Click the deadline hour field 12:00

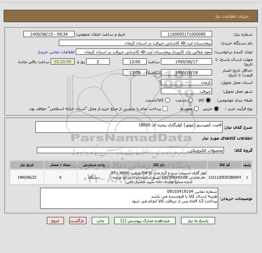tap(135, 61)
